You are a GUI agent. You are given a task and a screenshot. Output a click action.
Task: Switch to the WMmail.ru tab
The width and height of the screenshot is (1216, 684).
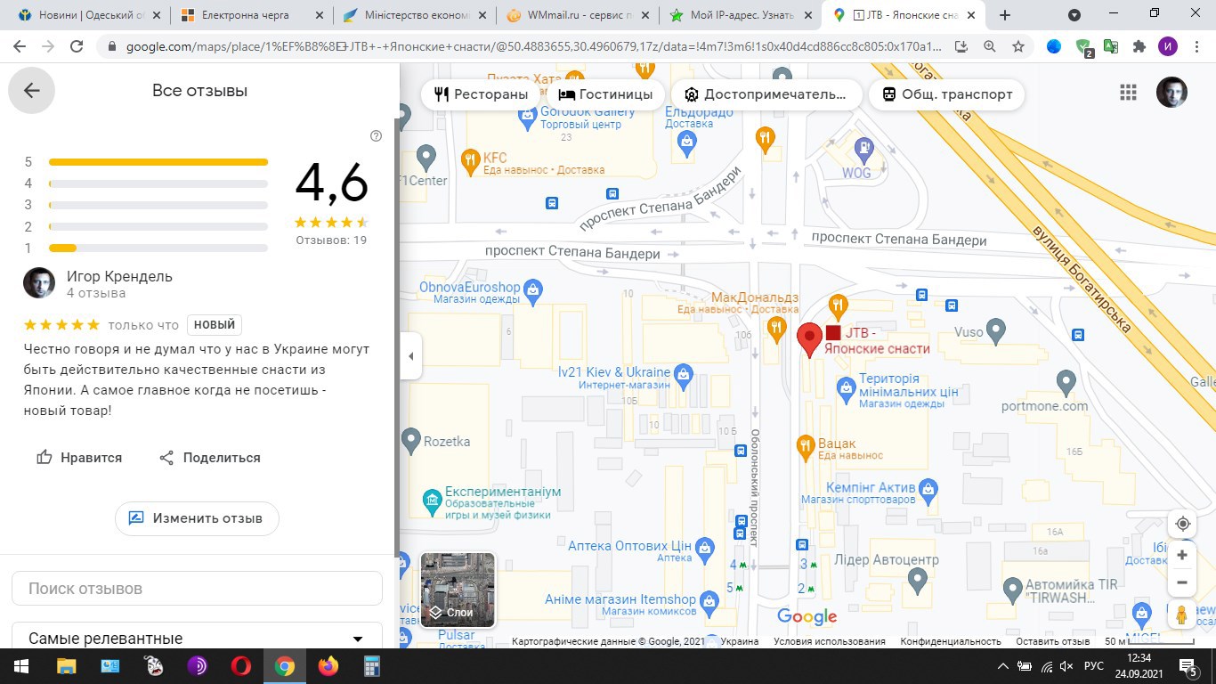[577, 15]
